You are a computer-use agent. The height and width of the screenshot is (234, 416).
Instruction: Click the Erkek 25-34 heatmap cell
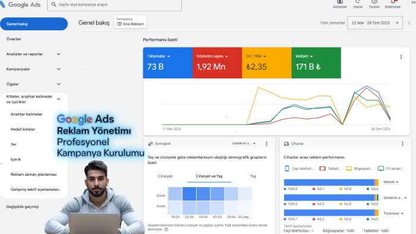pyautogui.click(x=189, y=194)
